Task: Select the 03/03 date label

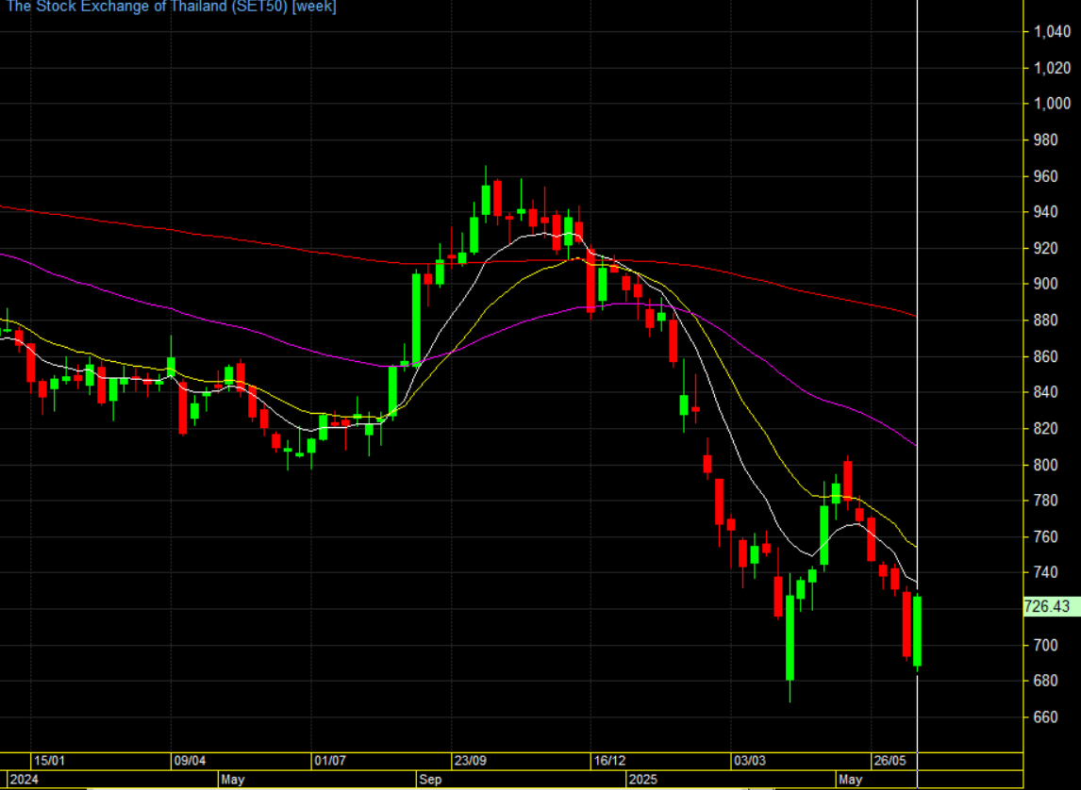Action: click(749, 761)
